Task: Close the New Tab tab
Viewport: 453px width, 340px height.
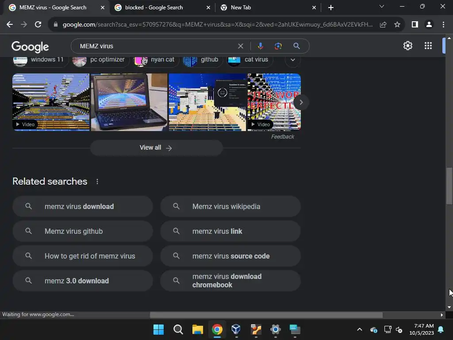Action: [x=314, y=8]
